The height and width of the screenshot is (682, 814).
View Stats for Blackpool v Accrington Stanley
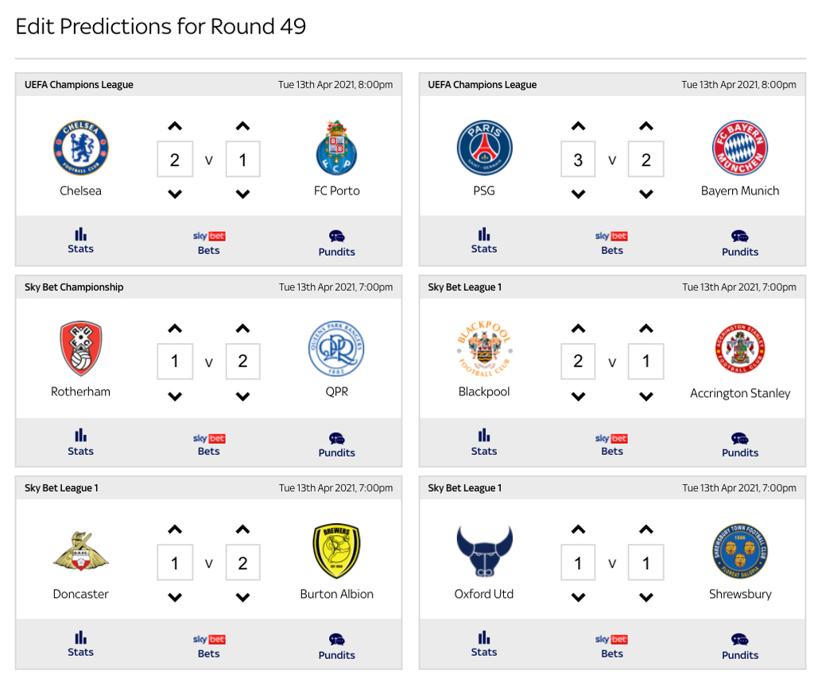point(484,442)
